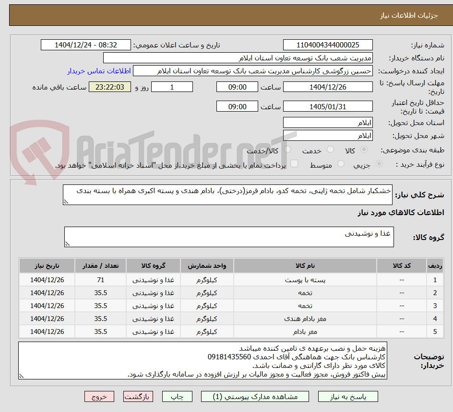This screenshot has width=453, height=412.
Task: Click غذا و نوشیدنی group in row 5
Action: coord(153,332)
